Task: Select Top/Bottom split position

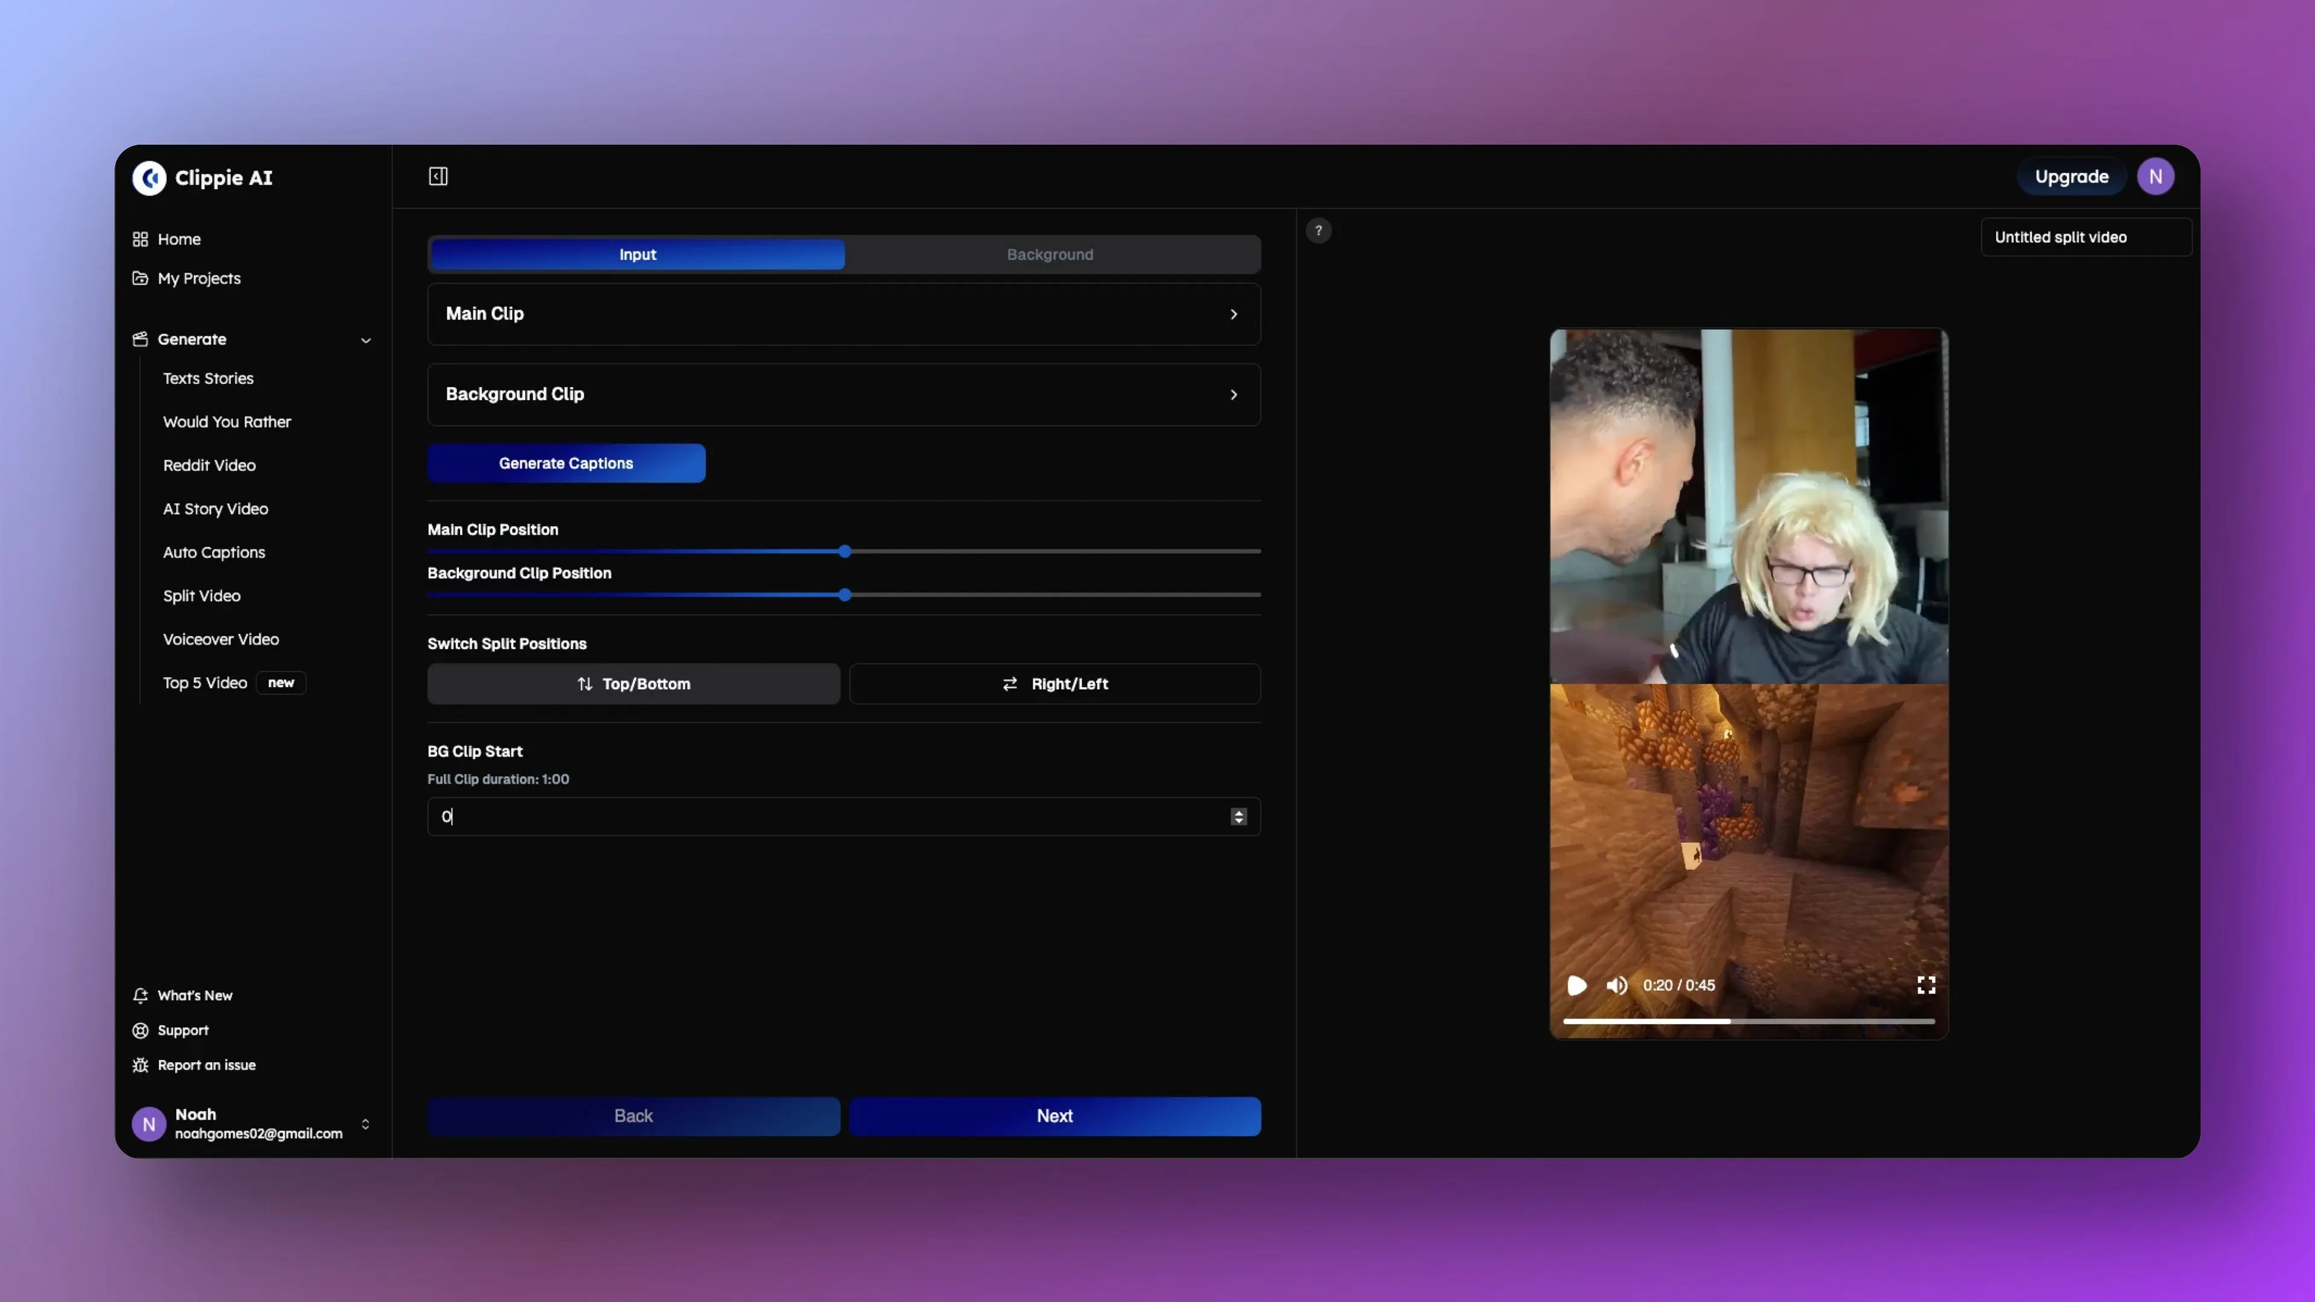Action: tap(634, 684)
